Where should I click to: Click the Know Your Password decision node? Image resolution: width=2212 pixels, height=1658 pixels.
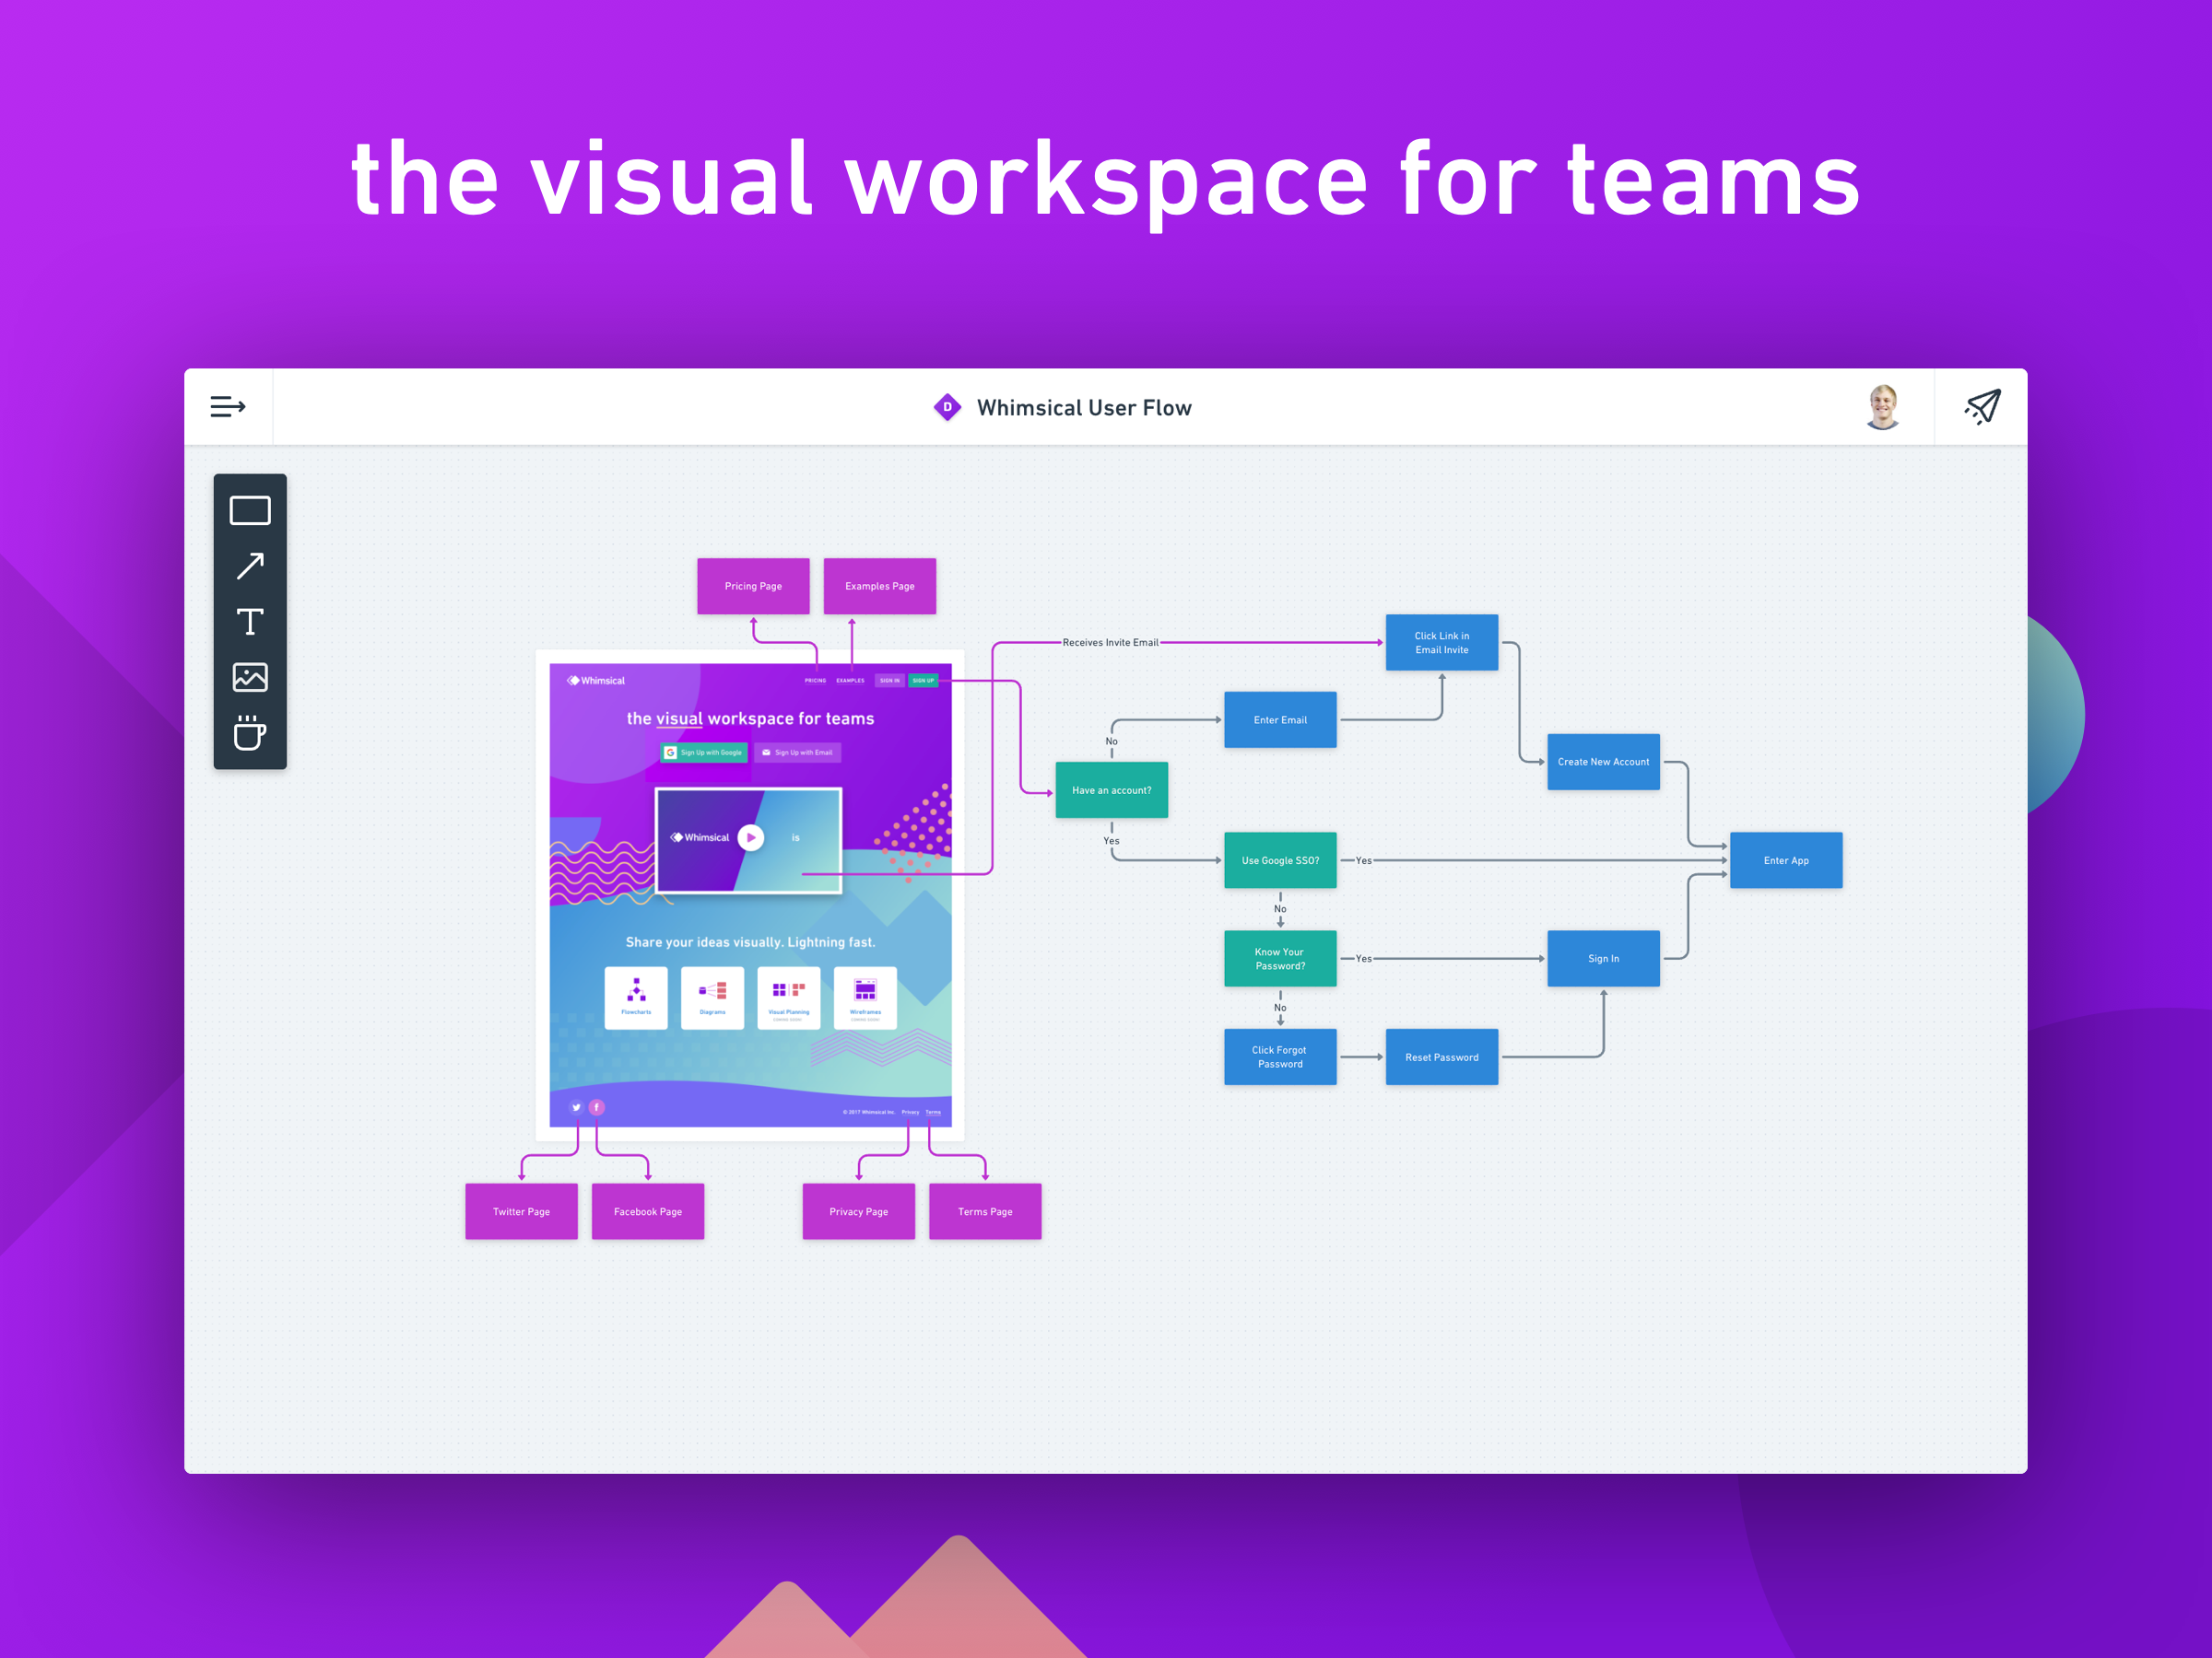pyautogui.click(x=1280, y=960)
